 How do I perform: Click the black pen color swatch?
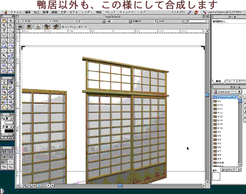click(9, 131)
